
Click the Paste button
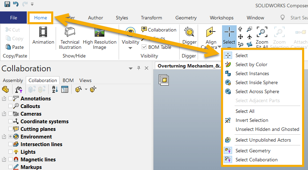pos(15,47)
